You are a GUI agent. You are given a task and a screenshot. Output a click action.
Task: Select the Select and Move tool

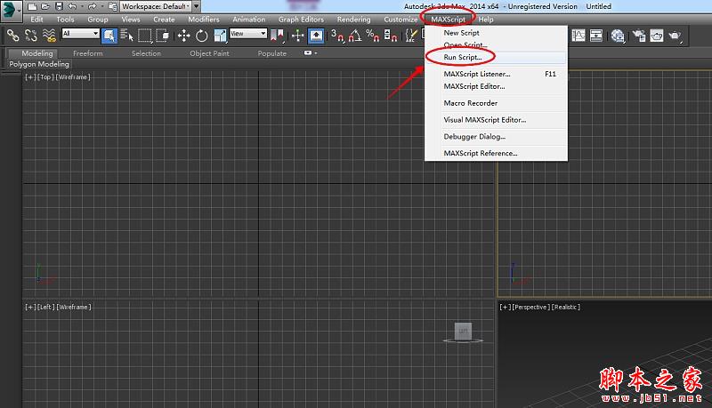point(184,36)
